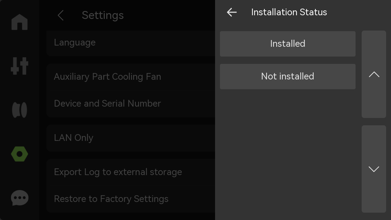Open the printer controls sliders icon
This screenshot has width=391, height=220.
[x=20, y=66]
